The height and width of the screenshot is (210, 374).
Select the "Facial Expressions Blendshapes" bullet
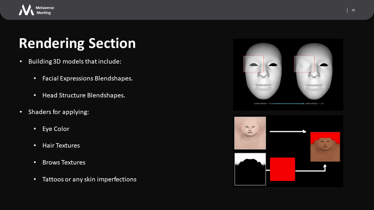point(87,78)
